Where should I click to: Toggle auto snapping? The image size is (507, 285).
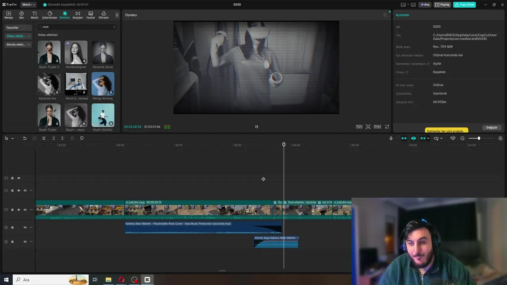tap(413, 138)
